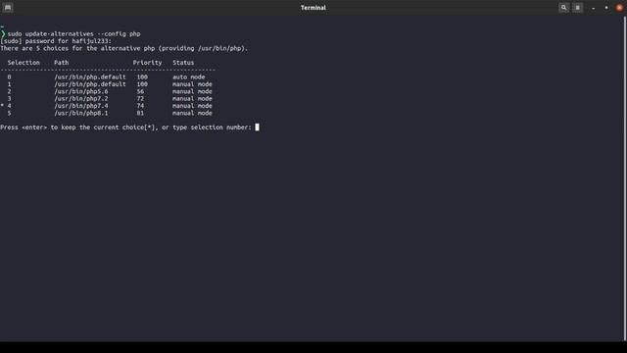Click priority 74 for php7.4
The height and width of the screenshot is (353, 627).
pyautogui.click(x=140, y=106)
